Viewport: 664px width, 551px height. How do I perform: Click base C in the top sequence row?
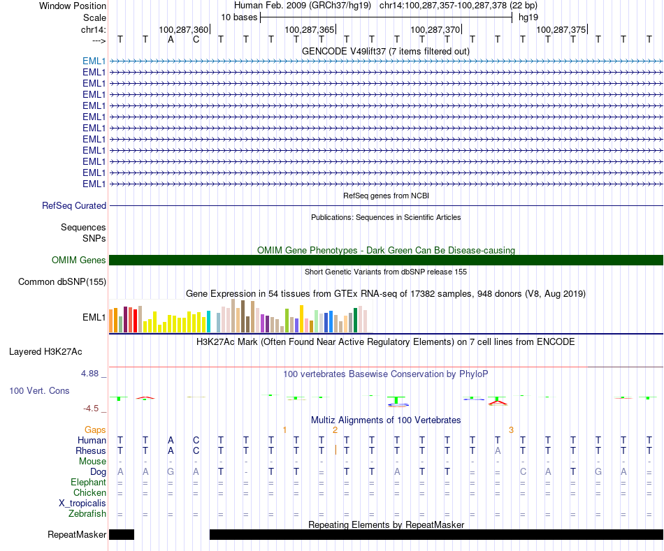coord(196,39)
